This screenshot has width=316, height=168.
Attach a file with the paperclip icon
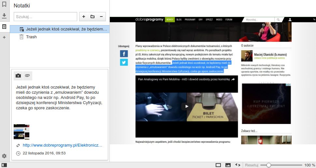click(27, 76)
